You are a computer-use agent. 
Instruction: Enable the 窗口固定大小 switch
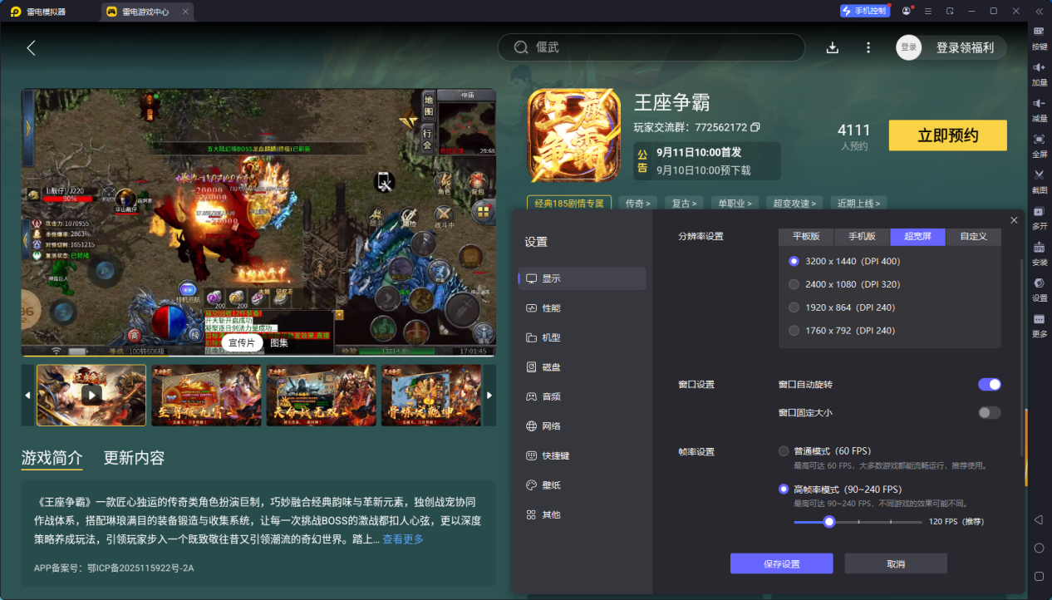(990, 412)
